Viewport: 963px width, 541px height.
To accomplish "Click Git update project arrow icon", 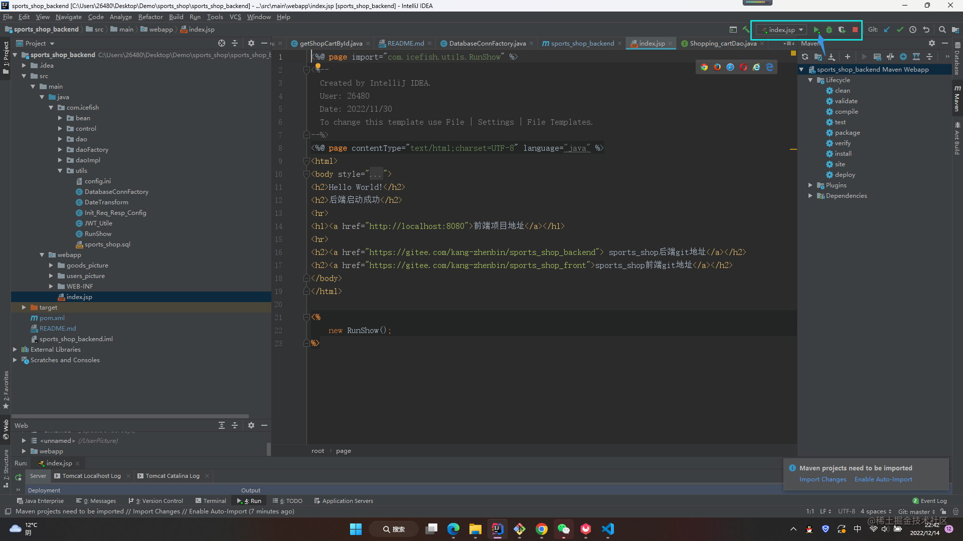I will coord(887,30).
